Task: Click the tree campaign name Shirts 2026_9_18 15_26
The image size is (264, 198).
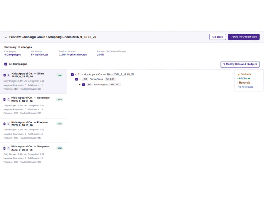Action: point(109,74)
